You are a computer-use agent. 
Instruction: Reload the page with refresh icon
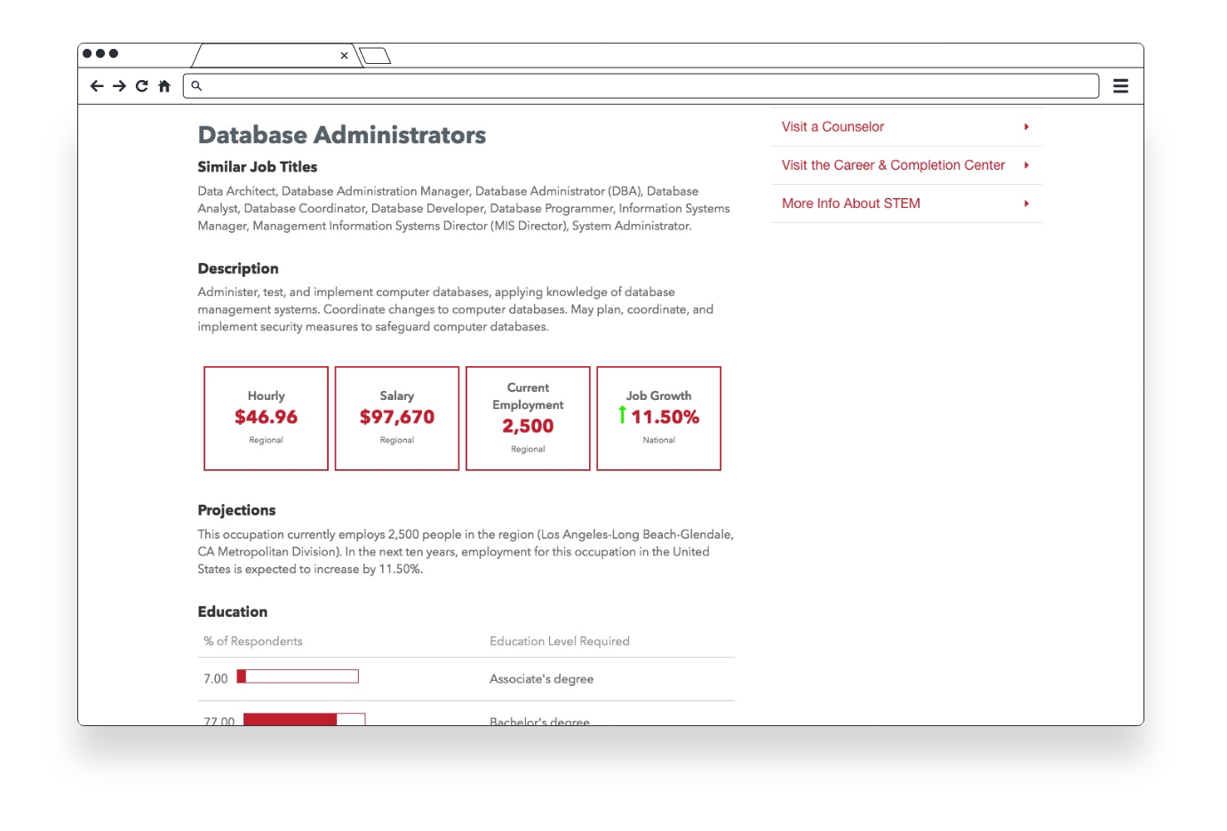click(x=141, y=86)
